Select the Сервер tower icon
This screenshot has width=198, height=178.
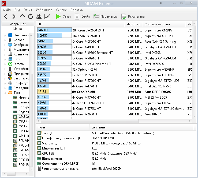[10, 40]
